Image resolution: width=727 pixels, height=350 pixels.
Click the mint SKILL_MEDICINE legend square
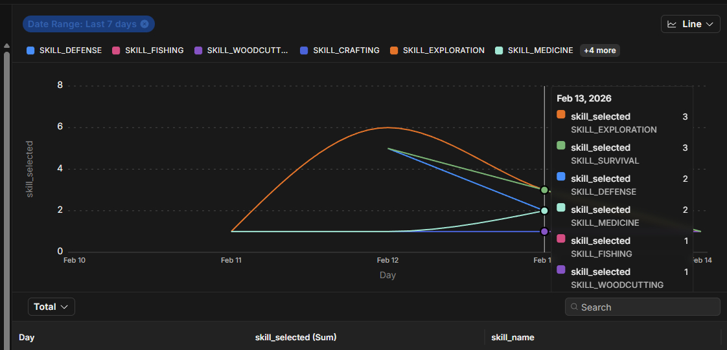click(498, 50)
